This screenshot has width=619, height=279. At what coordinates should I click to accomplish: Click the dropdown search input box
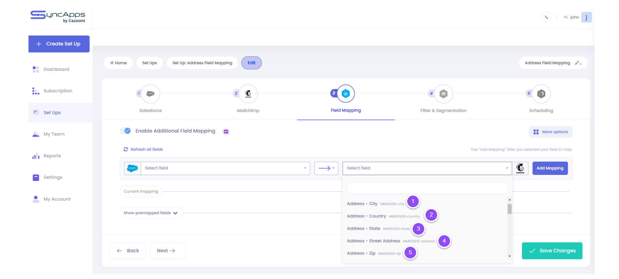(x=427, y=188)
